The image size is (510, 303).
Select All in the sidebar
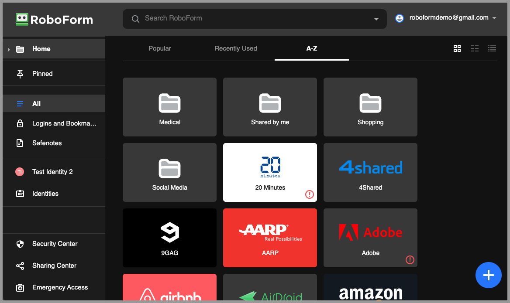[x=54, y=104]
